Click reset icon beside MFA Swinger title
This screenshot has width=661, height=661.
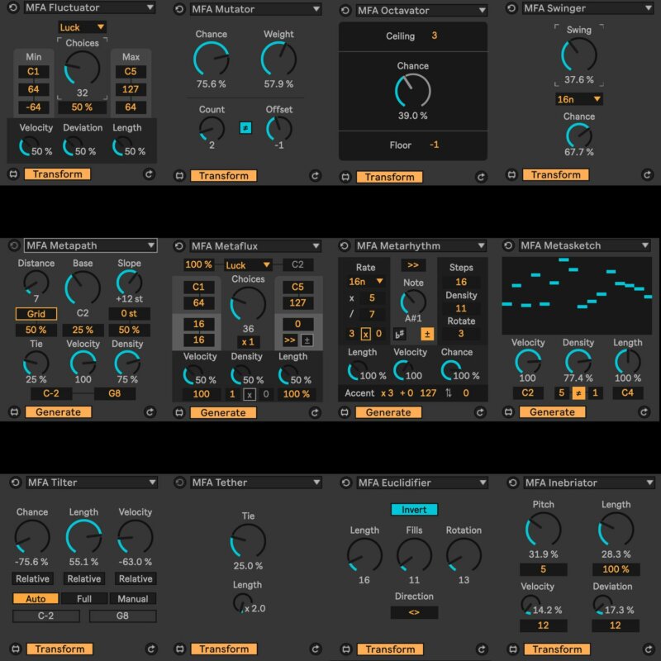point(511,8)
